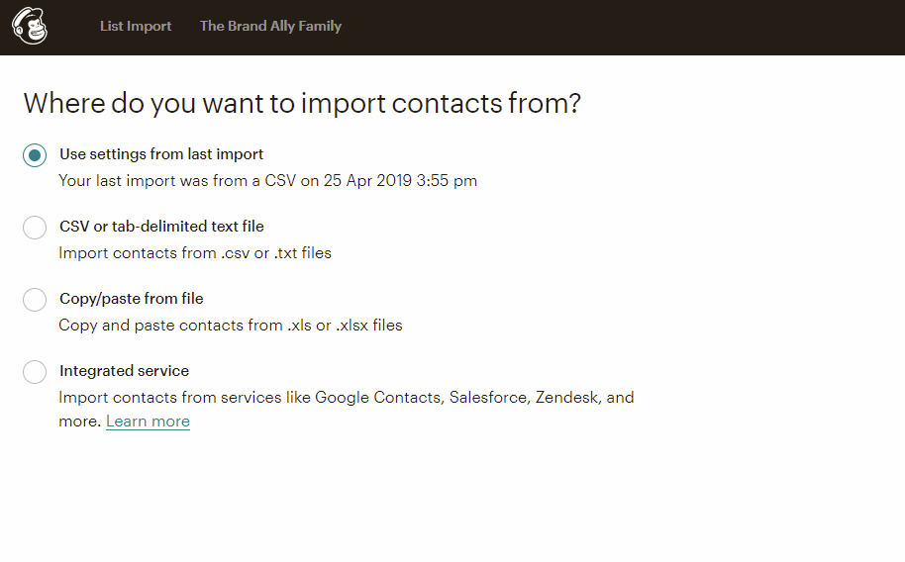The width and height of the screenshot is (905, 562).
Task: Click the word 'more.' before Learn more link
Action: (80, 421)
